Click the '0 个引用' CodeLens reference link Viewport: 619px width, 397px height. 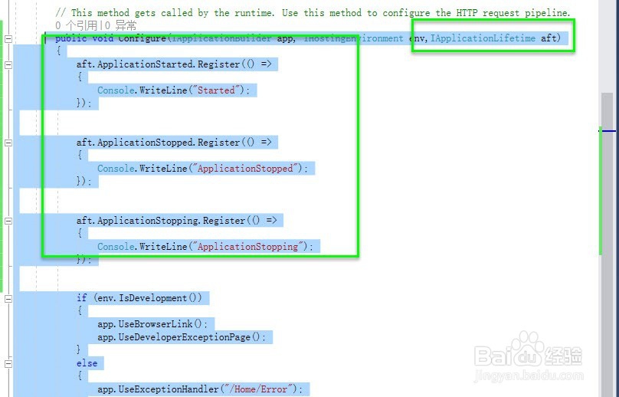tap(76, 26)
